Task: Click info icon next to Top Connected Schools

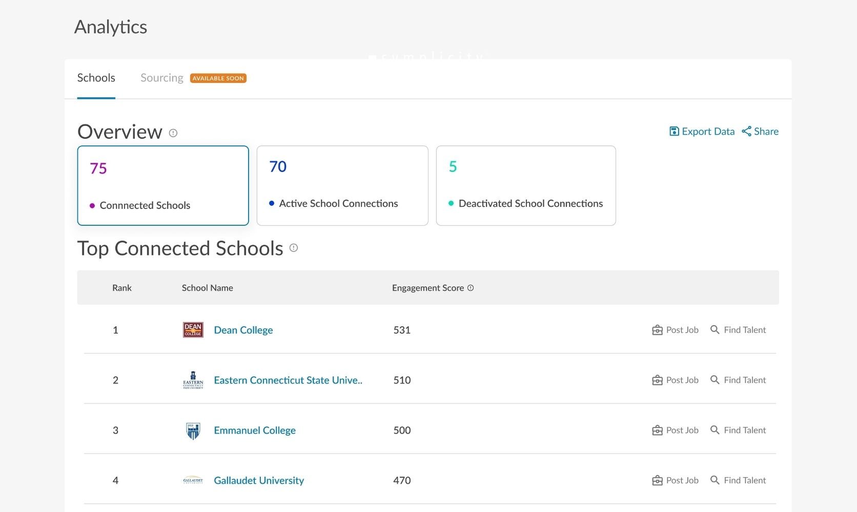Action: pyautogui.click(x=294, y=248)
